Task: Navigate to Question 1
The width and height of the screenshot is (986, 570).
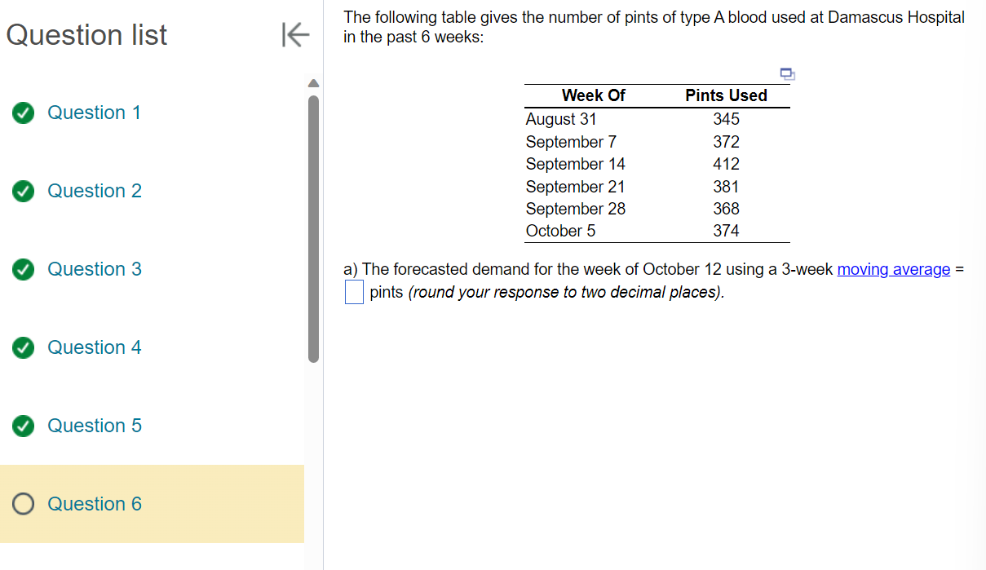Action: pos(94,113)
